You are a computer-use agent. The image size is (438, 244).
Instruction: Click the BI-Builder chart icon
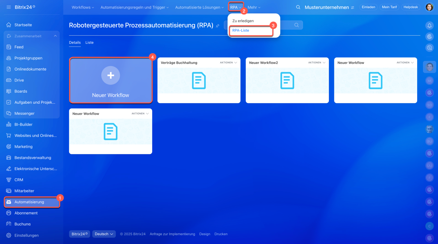9,125
